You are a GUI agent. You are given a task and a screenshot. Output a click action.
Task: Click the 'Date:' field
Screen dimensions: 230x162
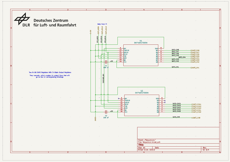[x=157, y=148]
